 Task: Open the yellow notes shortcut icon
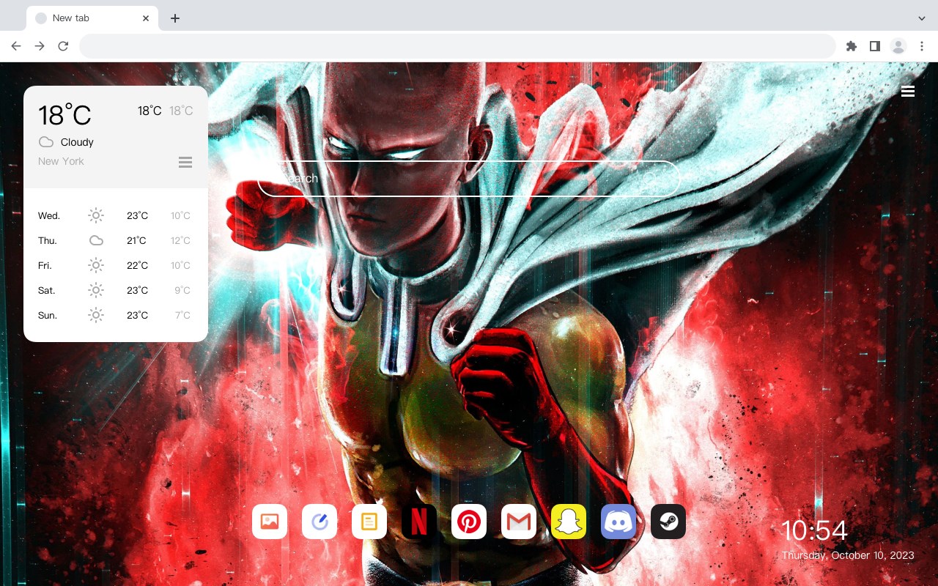tap(369, 522)
